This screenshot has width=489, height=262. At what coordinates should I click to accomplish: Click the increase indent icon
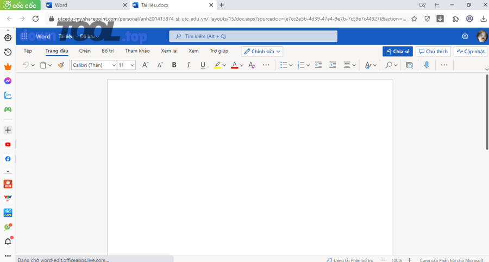pyautogui.click(x=333, y=65)
